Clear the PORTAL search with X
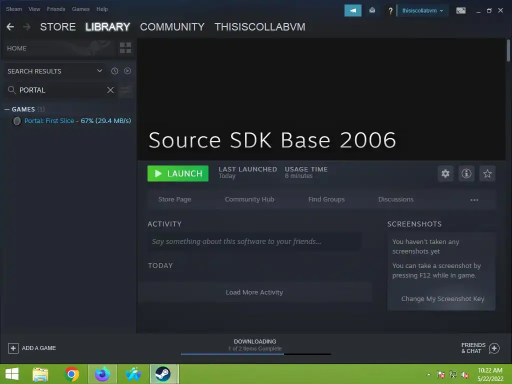The image size is (512, 384). click(x=110, y=90)
